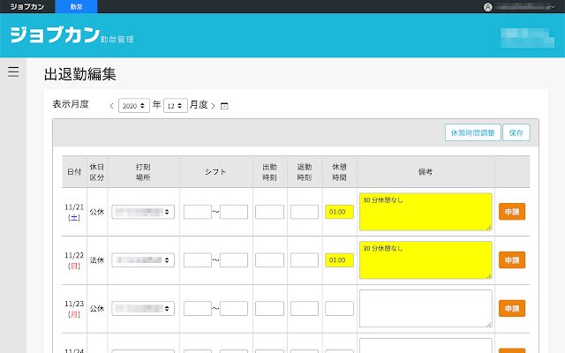Viewport: 565px width, 353px height.
Task: Open the calendar picker icon
Action: (224, 106)
